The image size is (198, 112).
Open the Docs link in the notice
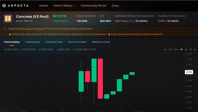point(28,29)
